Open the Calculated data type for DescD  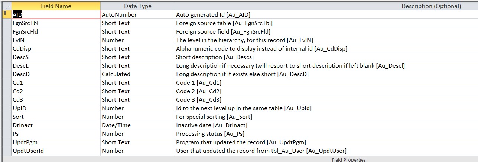(137, 74)
